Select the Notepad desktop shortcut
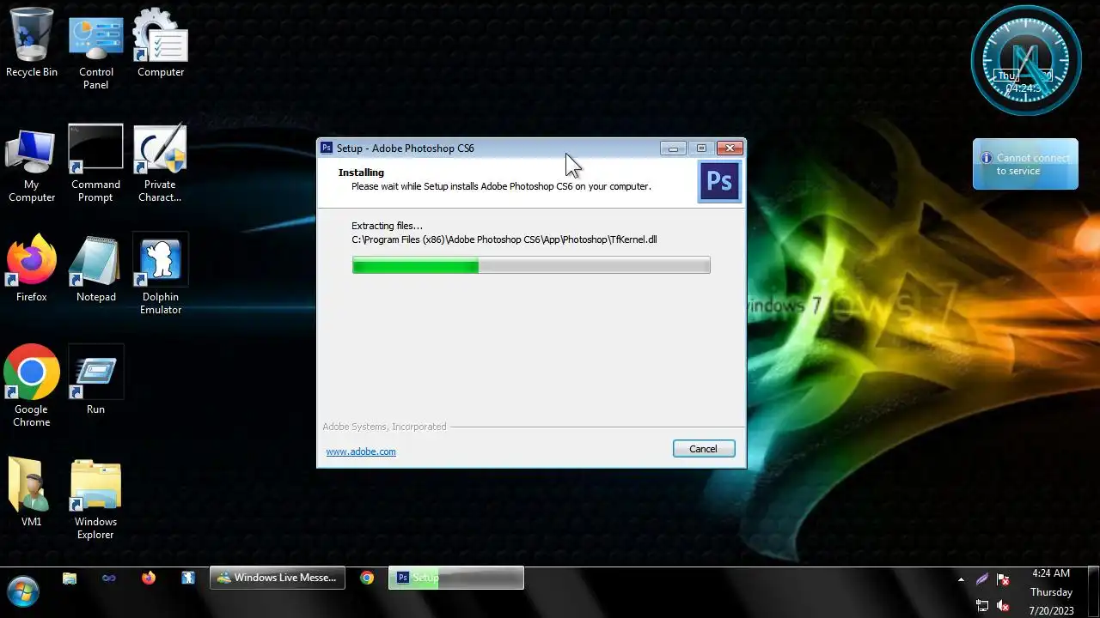The height and width of the screenshot is (618, 1100). click(96, 269)
